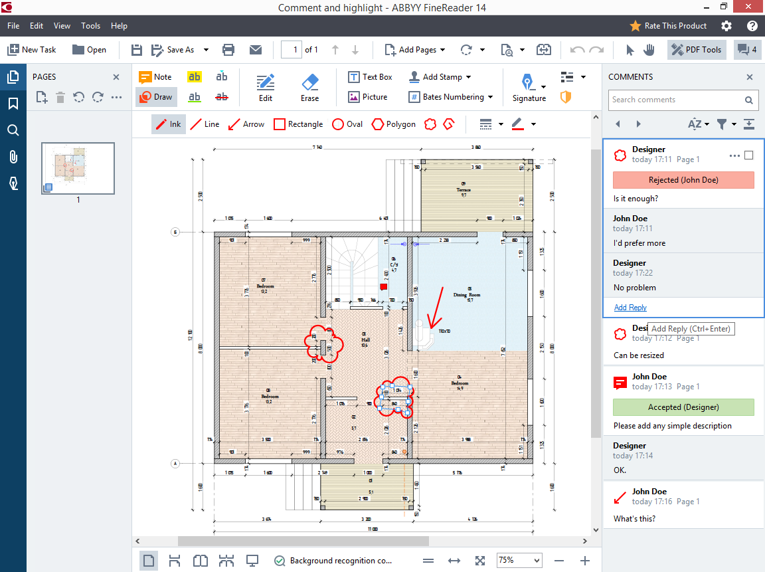
Task: Toggle the PDF Tools panel
Action: 697,50
